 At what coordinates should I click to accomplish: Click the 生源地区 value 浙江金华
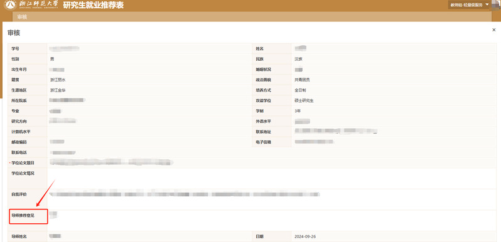click(58, 90)
